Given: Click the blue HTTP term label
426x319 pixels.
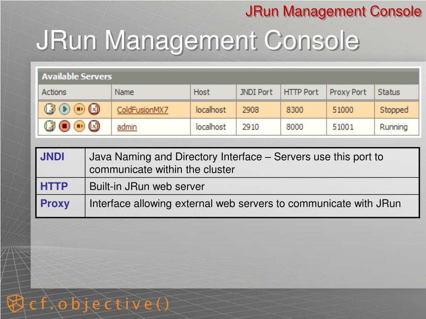Looking at the screenshot, I should pyautogui.click(x=54, y=186).
